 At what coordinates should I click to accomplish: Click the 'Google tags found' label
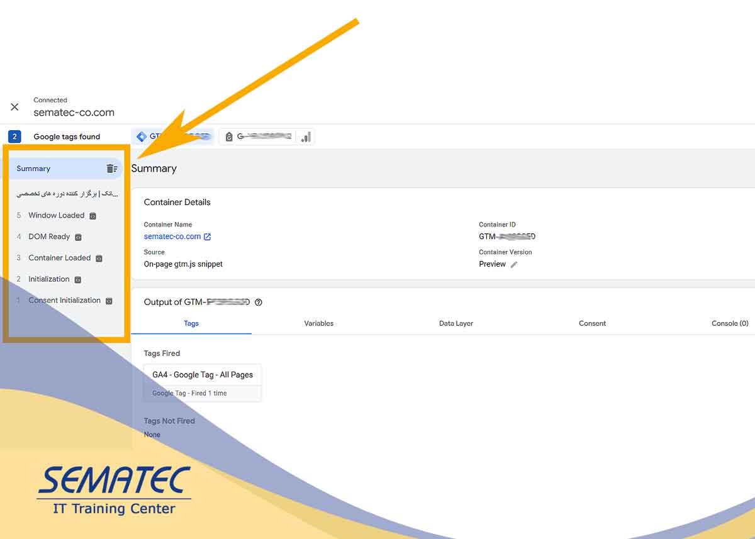coord(67,136)
